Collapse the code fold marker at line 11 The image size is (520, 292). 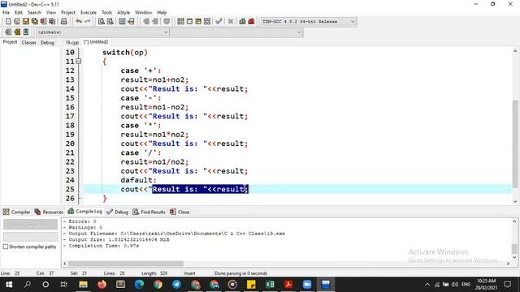click(79, 62)
